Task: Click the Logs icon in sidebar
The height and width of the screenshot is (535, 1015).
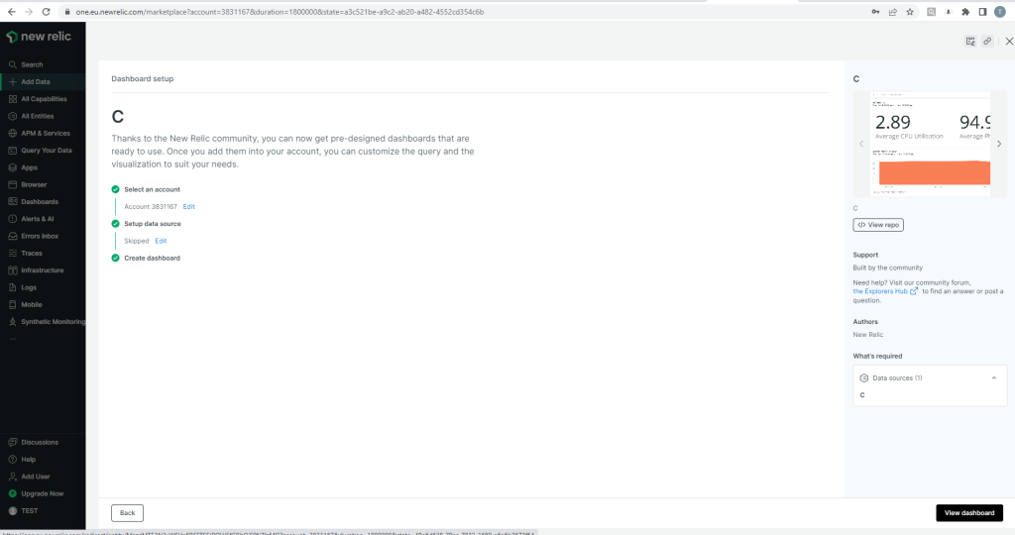Action: point(12,288)
